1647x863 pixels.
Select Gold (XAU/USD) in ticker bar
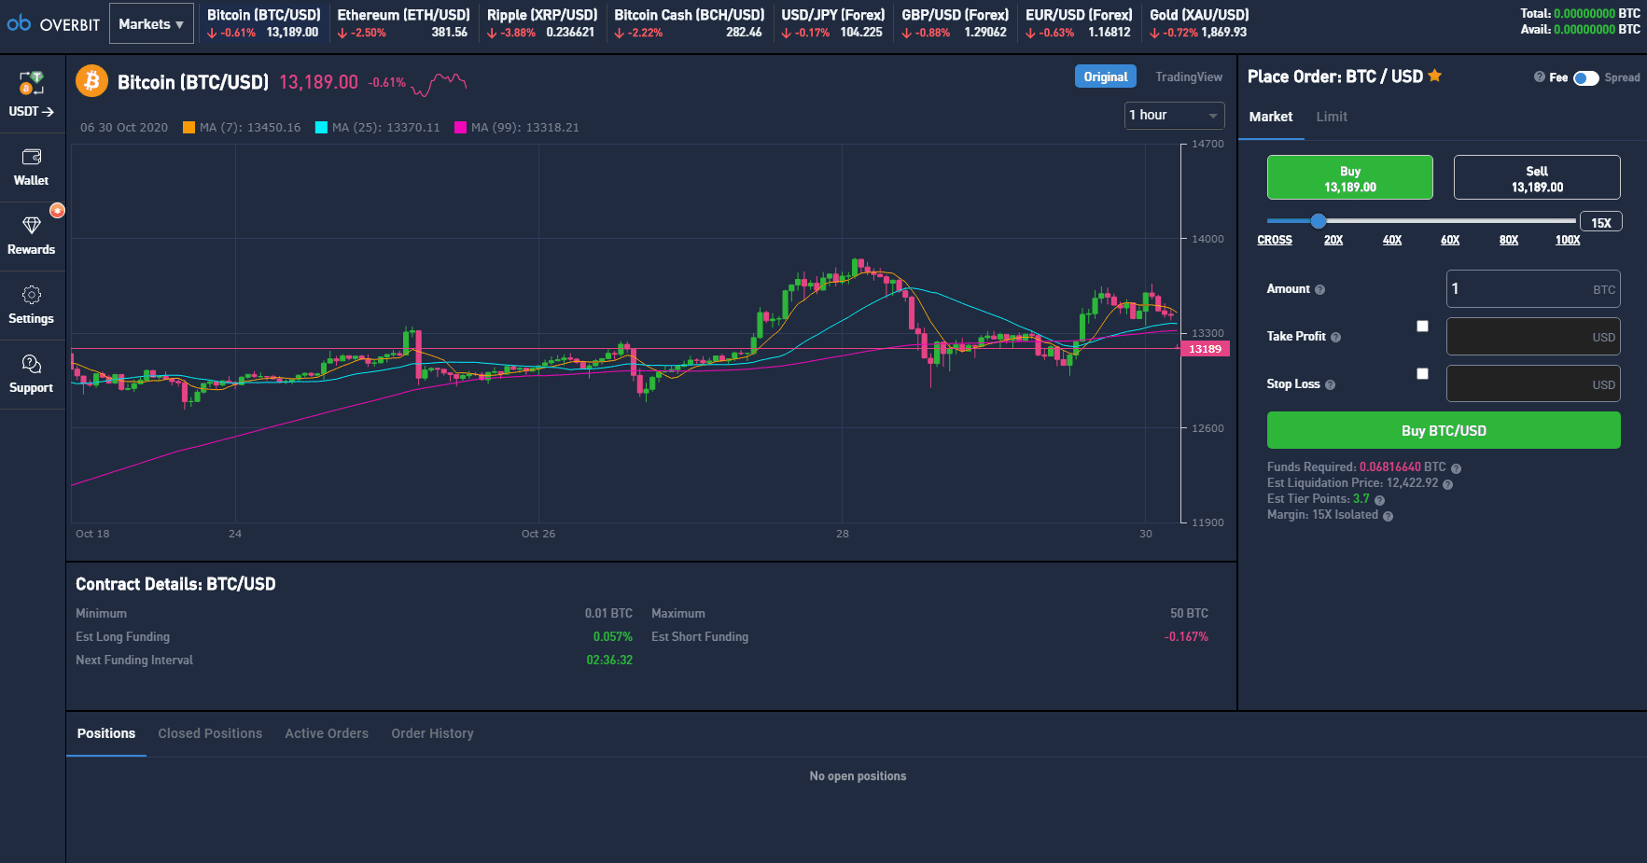[1199, 23]
